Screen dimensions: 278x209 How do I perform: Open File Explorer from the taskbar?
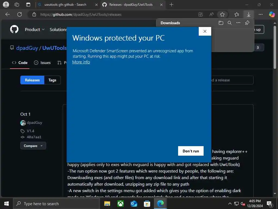(x=107, y=204)
